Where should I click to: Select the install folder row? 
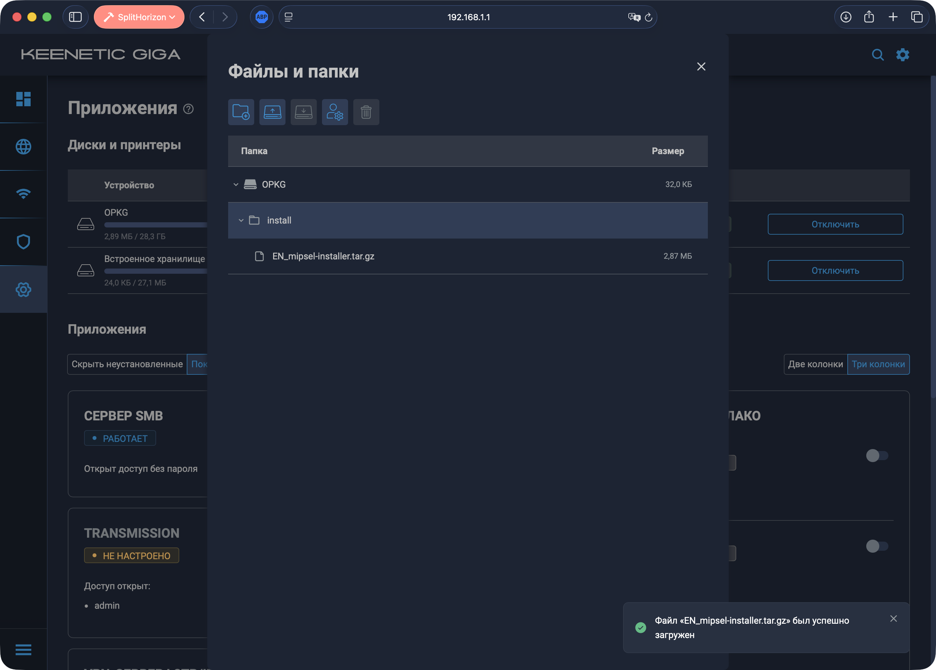tap(468, 220)
